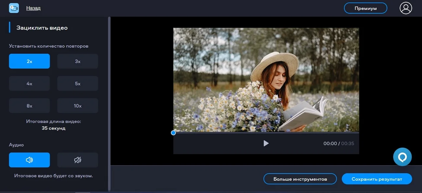Mute audio with crossed speaker icon
This screenshot has width=422, height=193.
point(78,160)
